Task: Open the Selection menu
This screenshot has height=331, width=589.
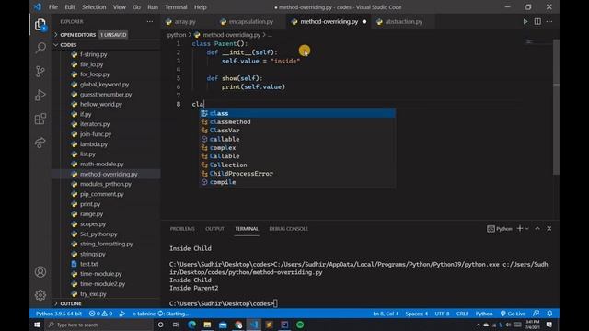Action: coord(94,7)
